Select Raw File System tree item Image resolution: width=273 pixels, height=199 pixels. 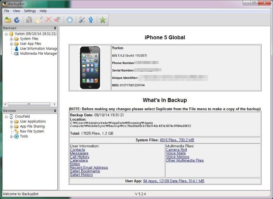32,131
